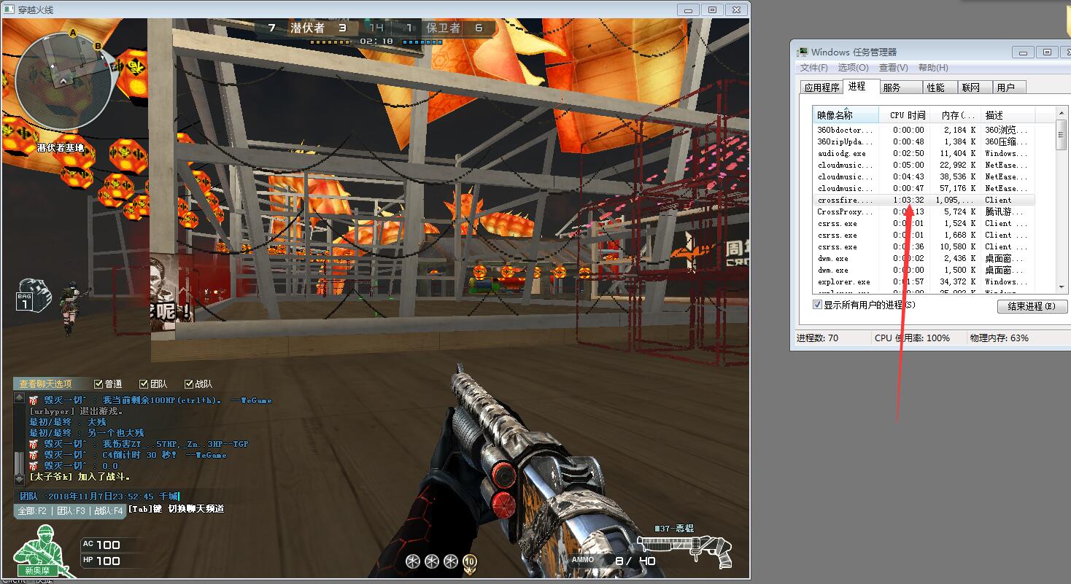Open the 文件(F) menu
Viewport: 1071px width, 584px height.
click(813, 68)
